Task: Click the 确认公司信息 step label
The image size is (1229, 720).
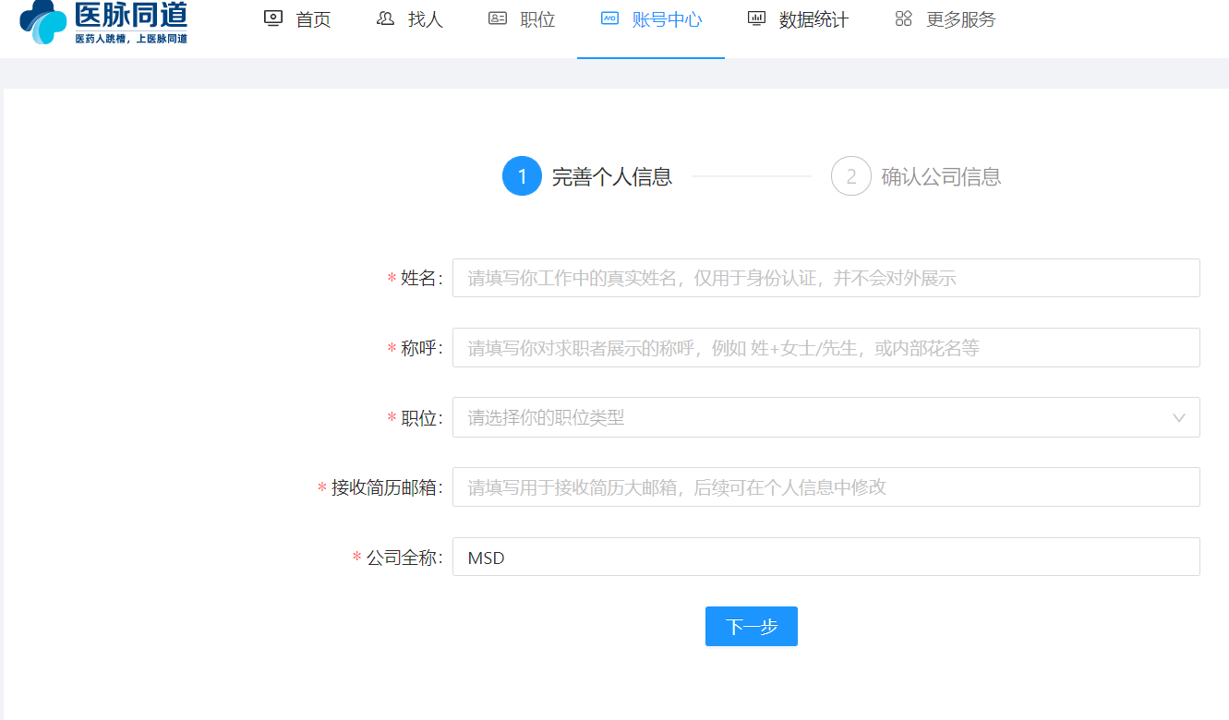Action: 941,176
